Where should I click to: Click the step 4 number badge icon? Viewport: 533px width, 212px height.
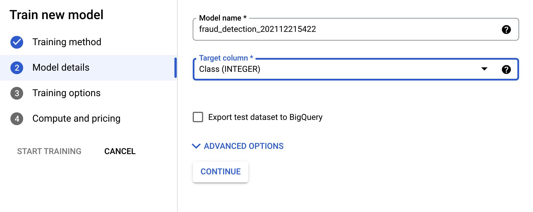tap(17, 119)
